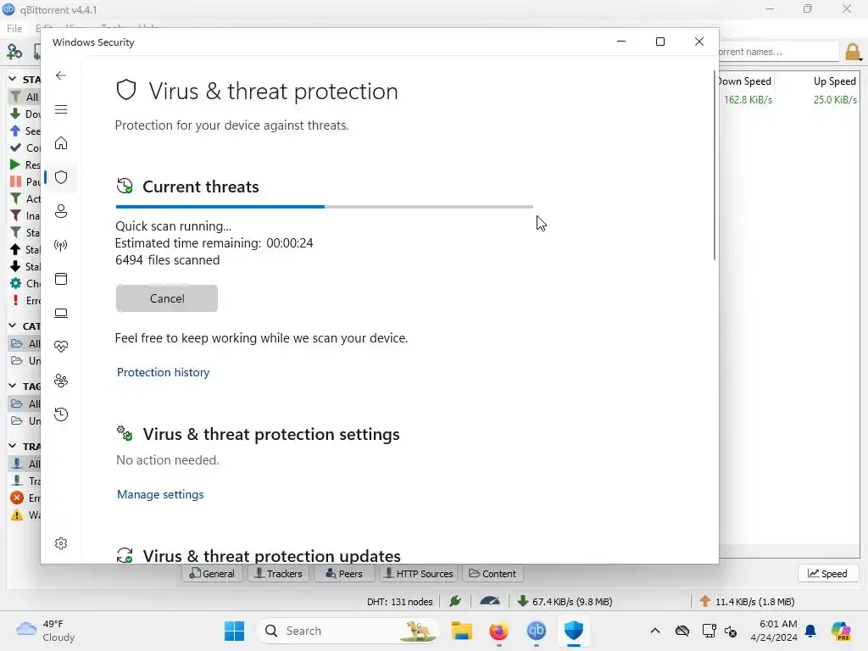Click the torrent names filter field
The image size is (868, 651).
[778, 52]
